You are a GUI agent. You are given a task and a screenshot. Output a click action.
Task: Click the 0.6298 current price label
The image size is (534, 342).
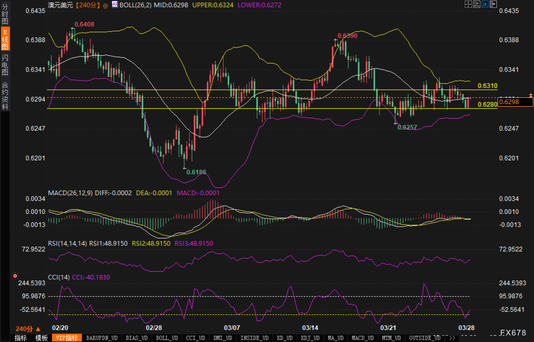click(515, 102)
